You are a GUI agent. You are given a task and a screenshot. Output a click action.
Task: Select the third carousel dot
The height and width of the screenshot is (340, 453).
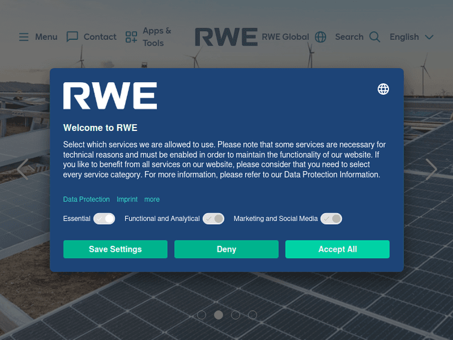pos(236,315)
